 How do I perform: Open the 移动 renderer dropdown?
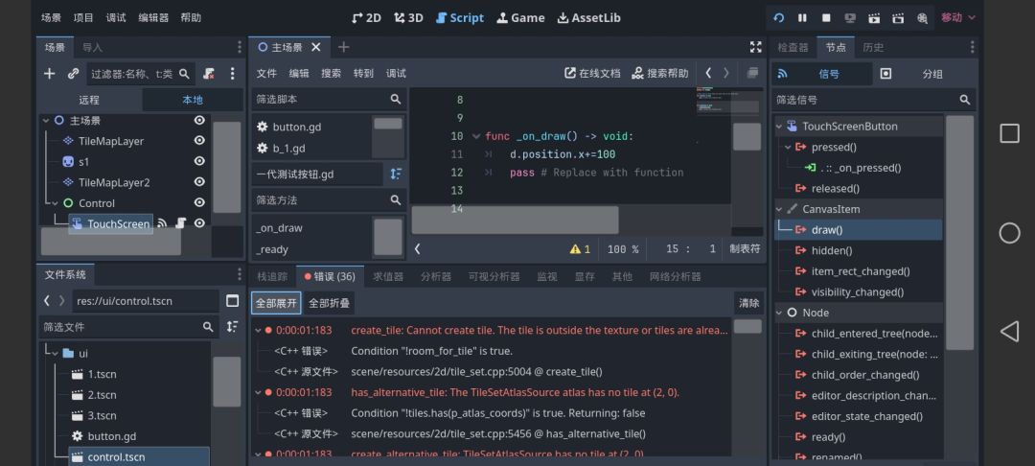point(957,18)
